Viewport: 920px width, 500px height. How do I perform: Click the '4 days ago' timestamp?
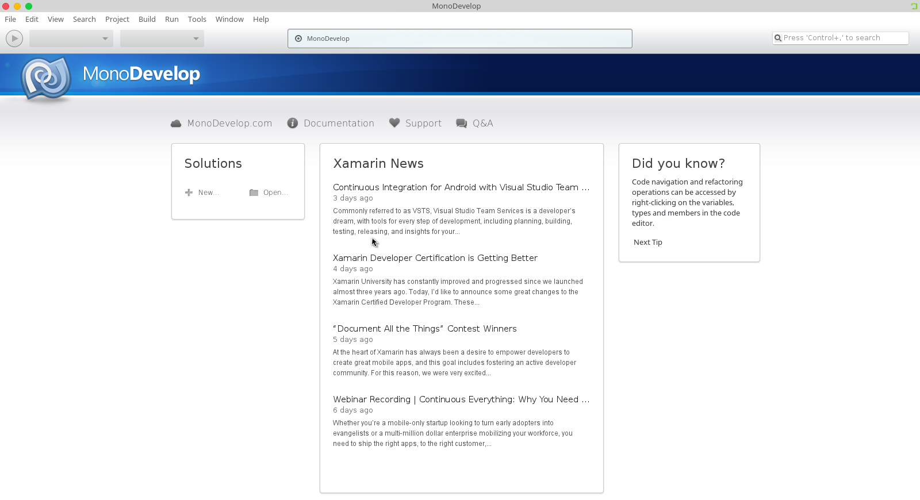point(353,269)
